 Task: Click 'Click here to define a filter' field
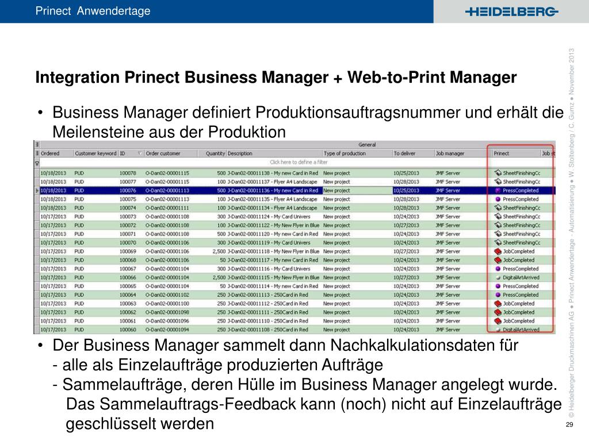pyautogui.click(x=297, y=163)
